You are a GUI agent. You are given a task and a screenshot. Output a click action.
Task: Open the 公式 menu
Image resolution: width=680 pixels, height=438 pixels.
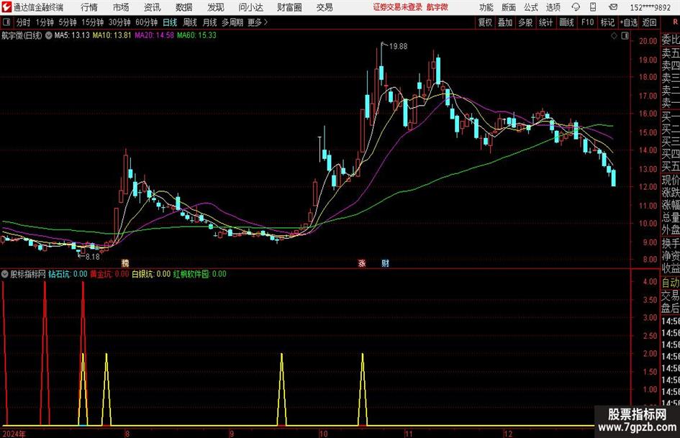pos(531,7)
